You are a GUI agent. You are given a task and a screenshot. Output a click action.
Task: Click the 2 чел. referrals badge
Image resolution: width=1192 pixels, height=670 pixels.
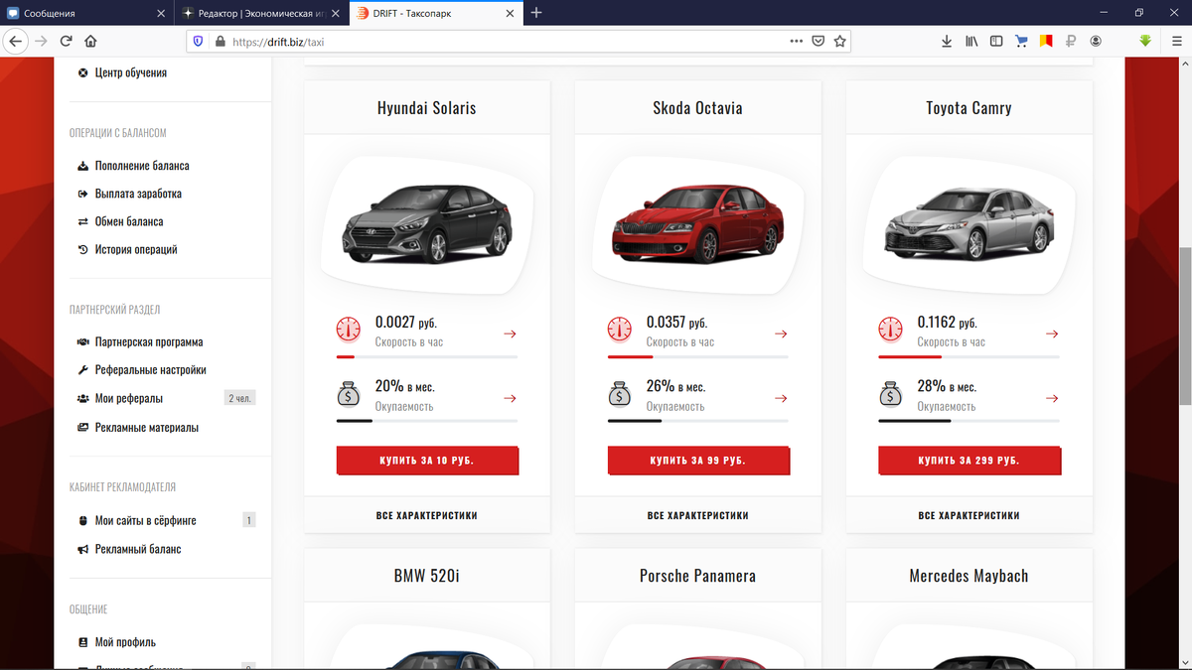click(240, 398)
